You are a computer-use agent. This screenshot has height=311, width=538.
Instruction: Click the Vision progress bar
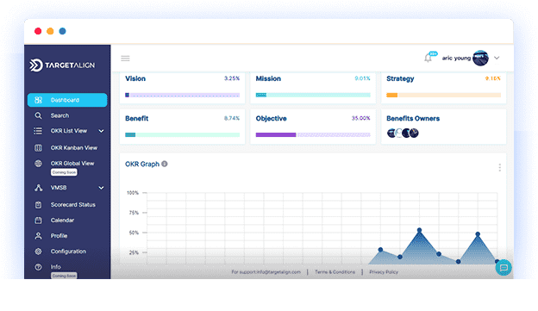coord(182,95)
